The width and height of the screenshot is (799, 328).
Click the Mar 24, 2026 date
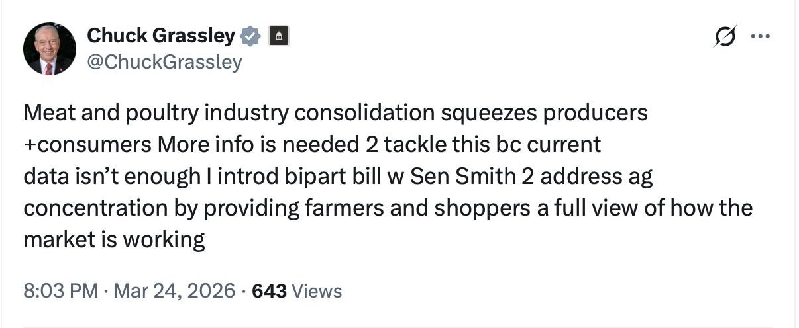pos(176,290)
